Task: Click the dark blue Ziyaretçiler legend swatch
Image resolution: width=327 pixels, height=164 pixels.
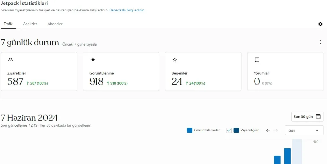Action: [236, 130]
